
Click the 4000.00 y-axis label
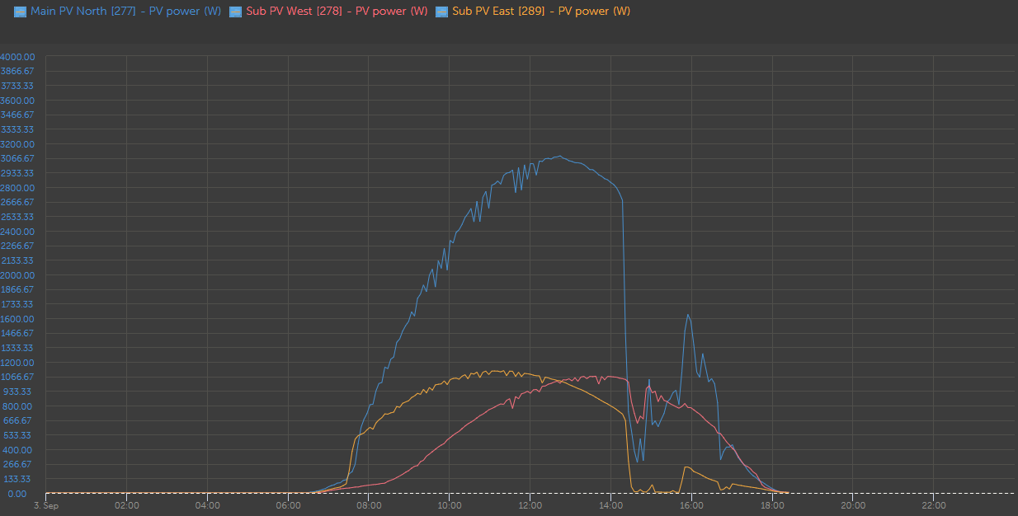17,57
